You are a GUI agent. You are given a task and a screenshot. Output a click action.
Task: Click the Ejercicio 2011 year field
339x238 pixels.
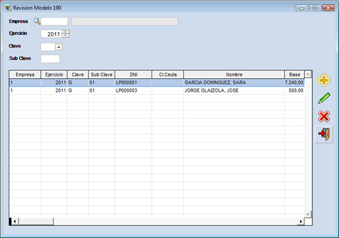[51, 34]
